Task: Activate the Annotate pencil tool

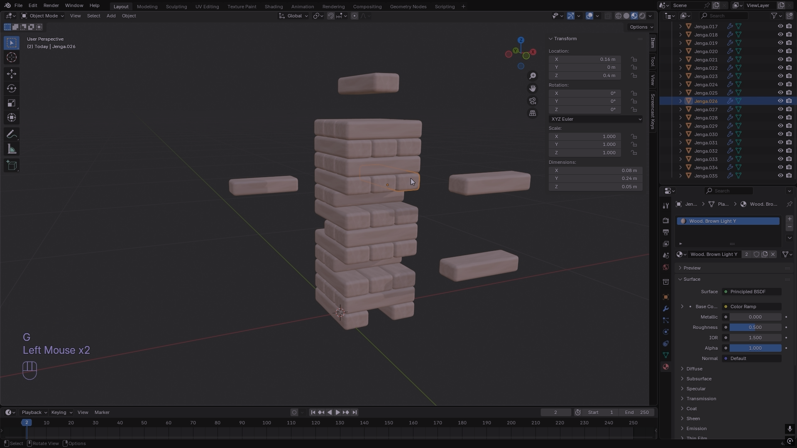Action: tap(12, 134)
